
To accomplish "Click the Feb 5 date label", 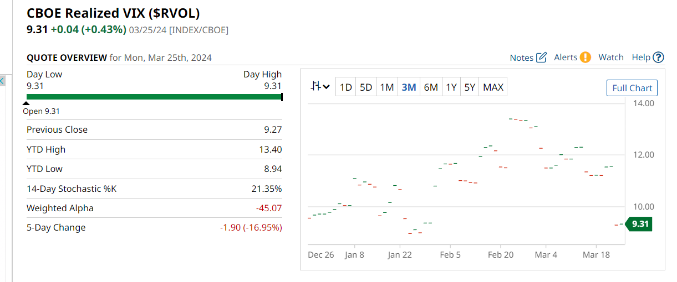I will (x=450, y=255).
